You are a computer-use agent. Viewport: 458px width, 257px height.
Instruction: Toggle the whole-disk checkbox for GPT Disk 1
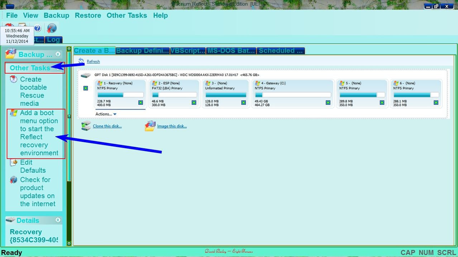[x=86, y=88]
